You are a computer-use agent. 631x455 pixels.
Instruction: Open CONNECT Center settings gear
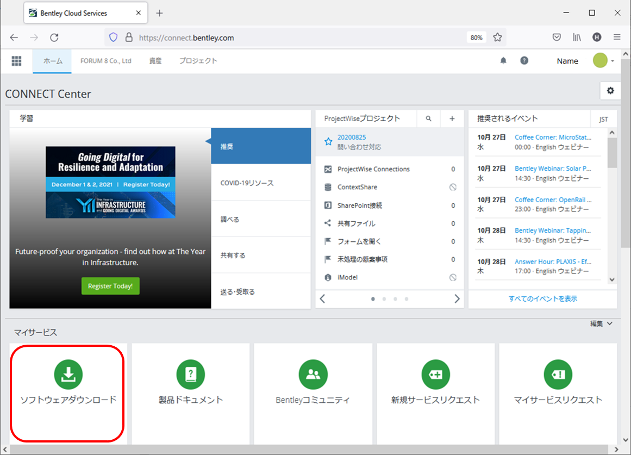click(x=610, y=91)
